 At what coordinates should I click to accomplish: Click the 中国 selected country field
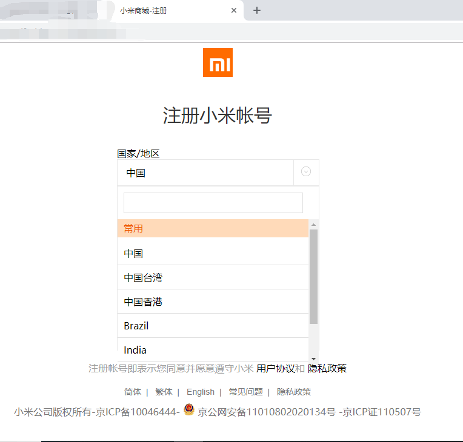click(205, 173)
